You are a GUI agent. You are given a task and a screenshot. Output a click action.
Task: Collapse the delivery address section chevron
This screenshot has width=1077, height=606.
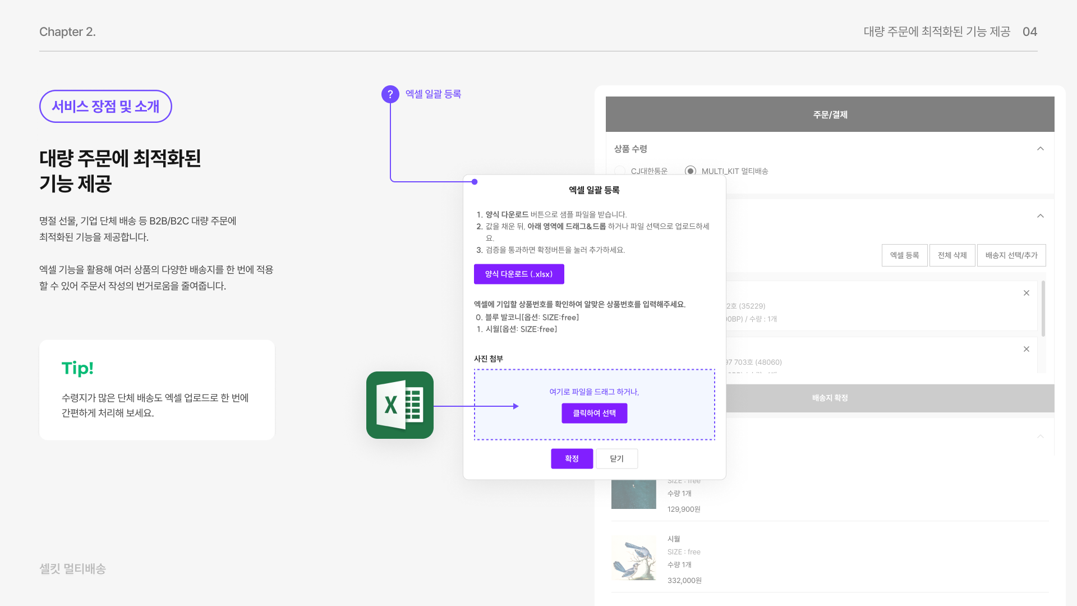[x=1040, y=216]
